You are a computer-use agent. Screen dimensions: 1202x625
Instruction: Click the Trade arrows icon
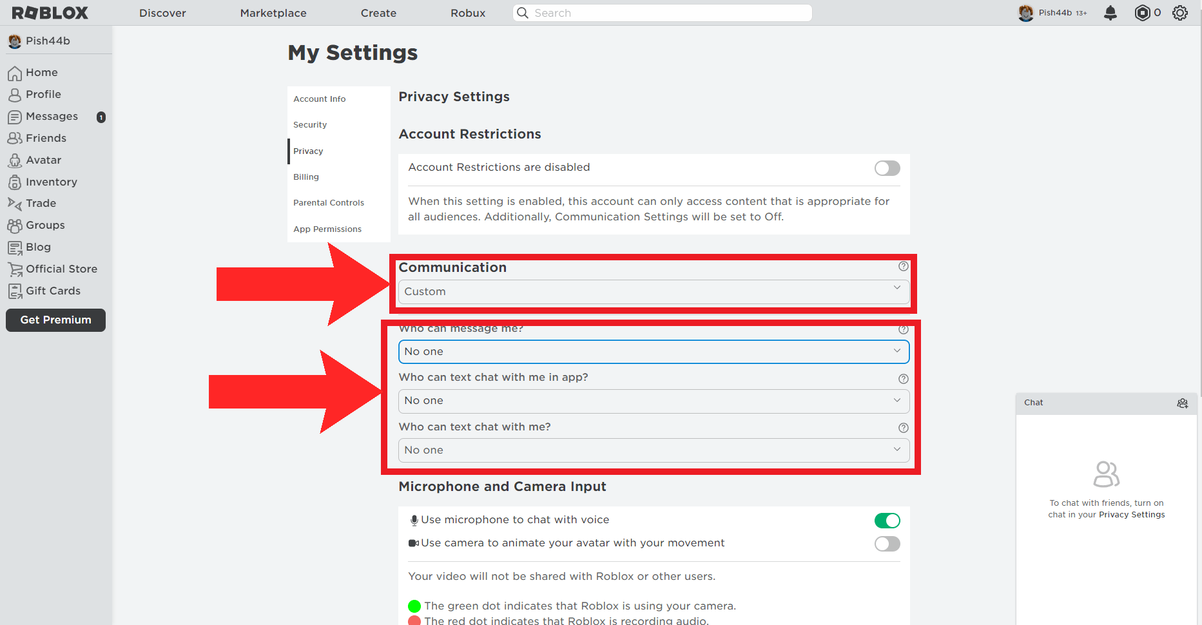15,204
